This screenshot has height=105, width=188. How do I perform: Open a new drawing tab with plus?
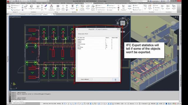point(55,14)
